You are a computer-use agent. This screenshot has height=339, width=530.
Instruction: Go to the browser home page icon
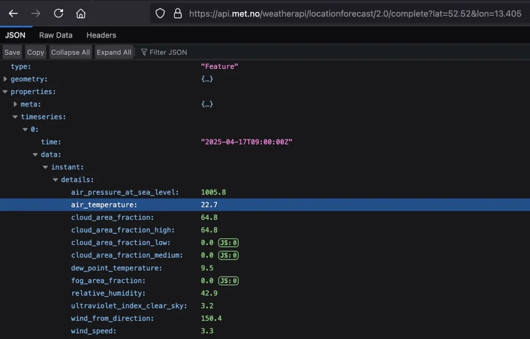[81, 13]
